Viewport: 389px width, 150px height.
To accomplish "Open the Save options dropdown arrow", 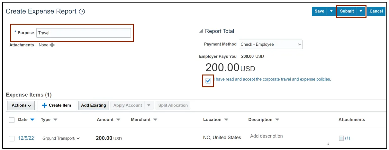I will click(x=331, y=11).
